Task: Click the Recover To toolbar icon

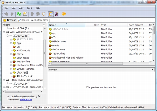Action: tap(38, 14)
